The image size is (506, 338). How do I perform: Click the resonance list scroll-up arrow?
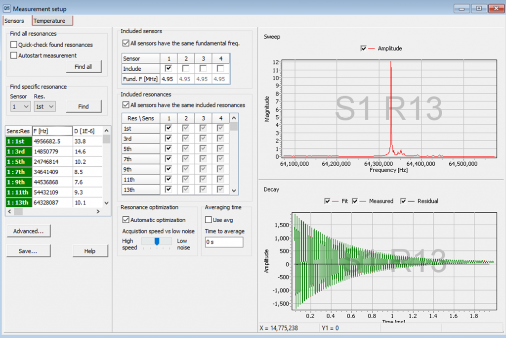click(107, 131)
